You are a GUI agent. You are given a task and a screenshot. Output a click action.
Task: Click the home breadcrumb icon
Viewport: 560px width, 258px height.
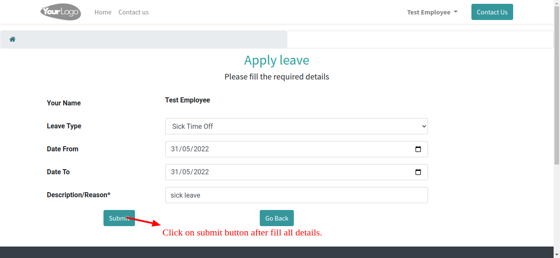[x=12, y=40]
